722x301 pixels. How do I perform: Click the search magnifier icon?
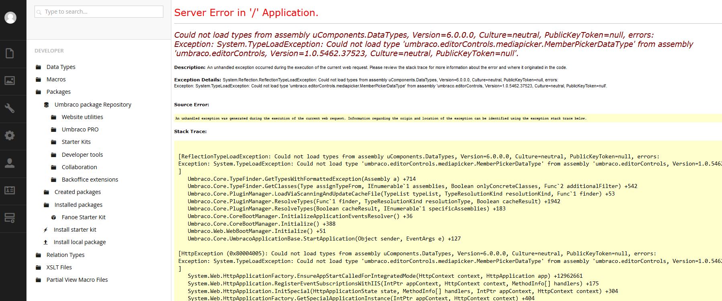pos(39,12)
